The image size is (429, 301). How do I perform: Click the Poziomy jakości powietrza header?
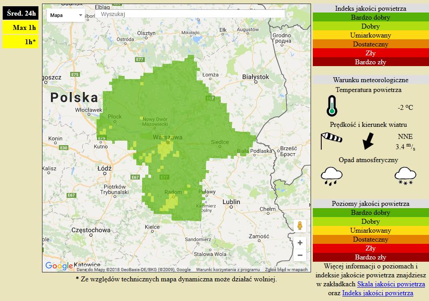pos(371,204)
